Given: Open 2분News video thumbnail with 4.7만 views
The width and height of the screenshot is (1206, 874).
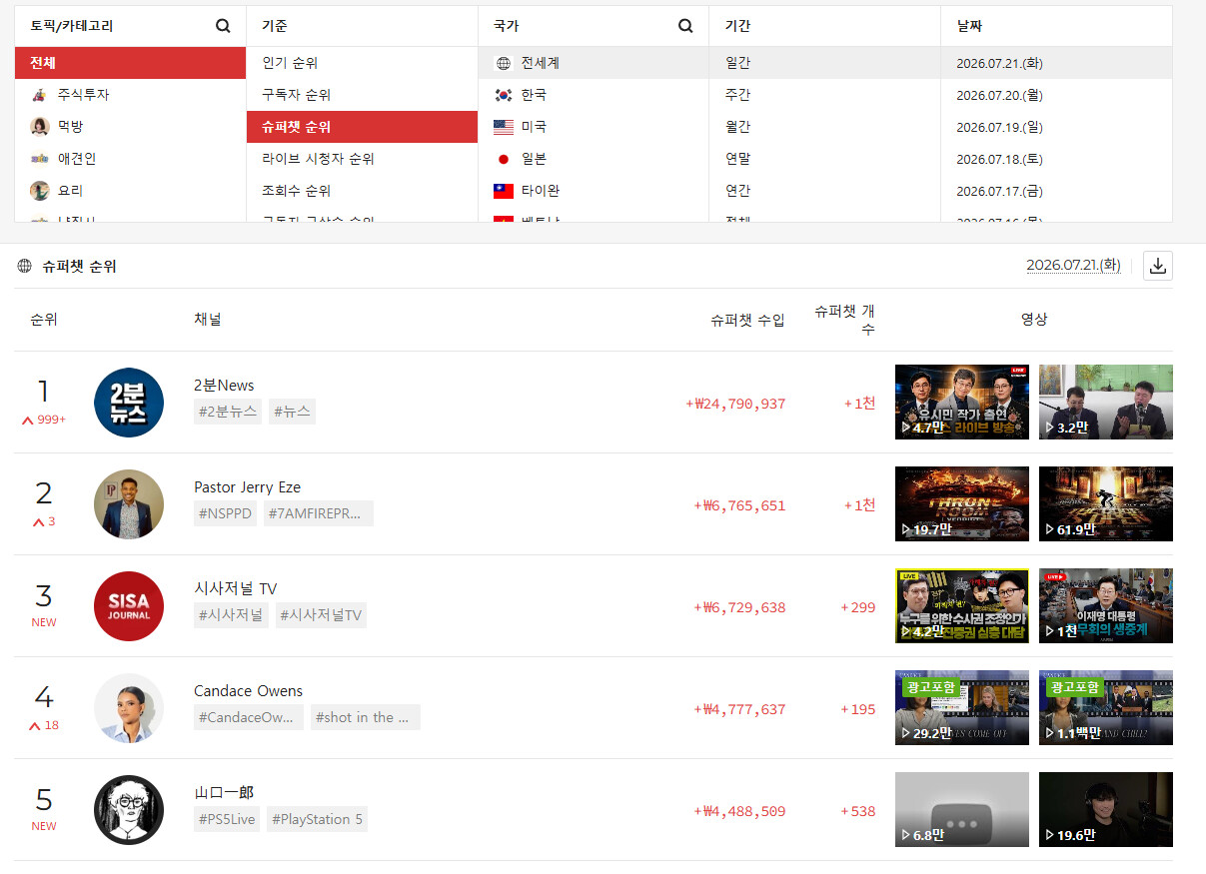Looking at the screenshot, I should (x=962, y=402).
